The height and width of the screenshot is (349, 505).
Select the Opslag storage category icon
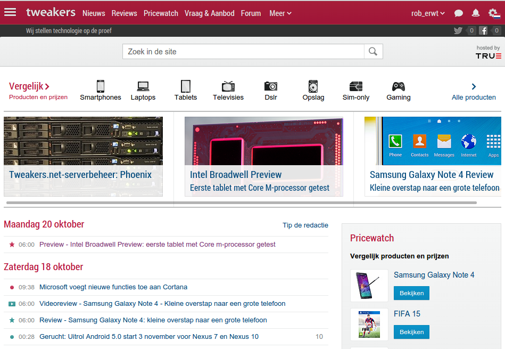pyautogui.click(x=313, y=86)
